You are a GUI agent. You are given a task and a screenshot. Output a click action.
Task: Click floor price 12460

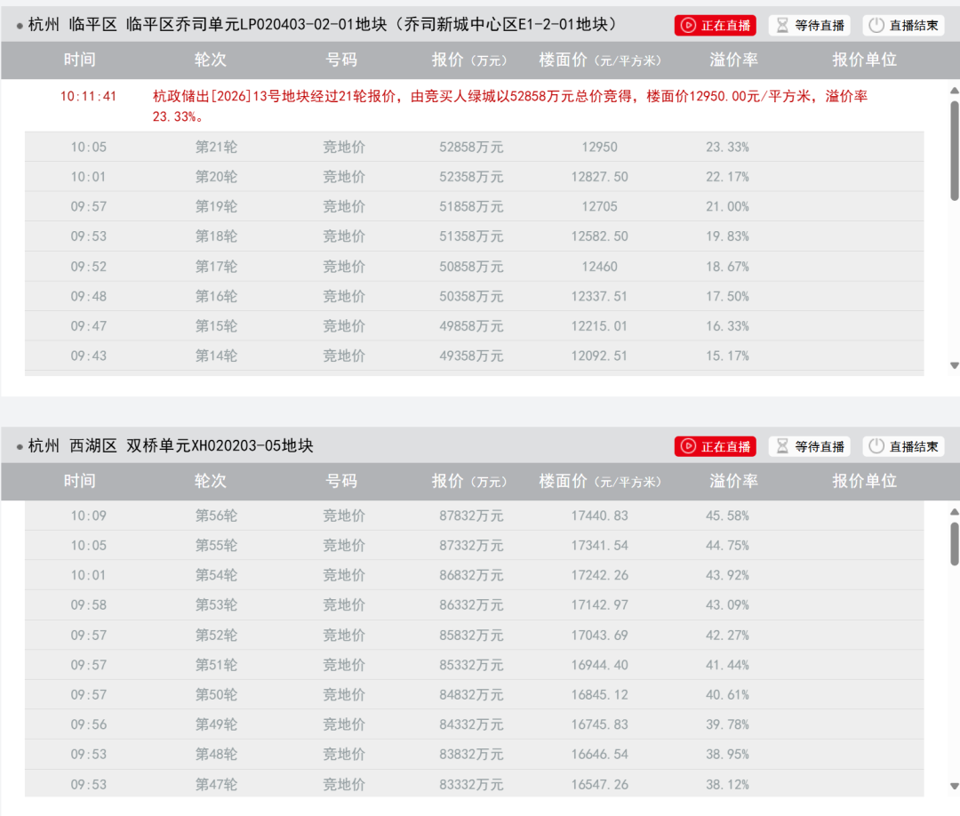[599, 267]
